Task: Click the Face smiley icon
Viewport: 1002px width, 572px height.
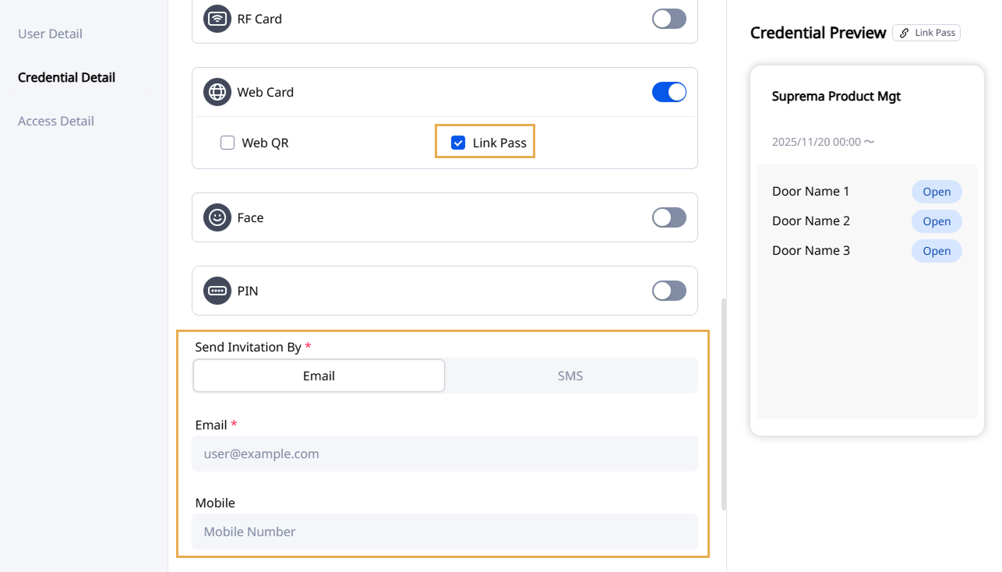Action: 217,217
